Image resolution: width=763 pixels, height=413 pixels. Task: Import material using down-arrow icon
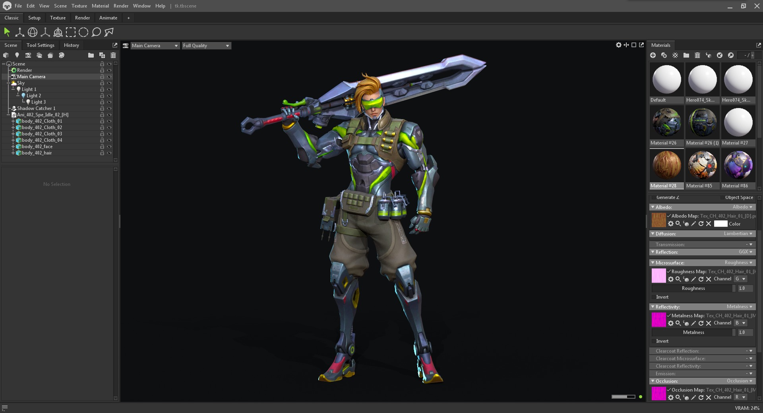click(720, 55)
